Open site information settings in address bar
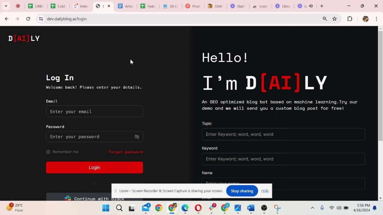The image size is (383, 215). pyautogui.click(x=41, y=19)
